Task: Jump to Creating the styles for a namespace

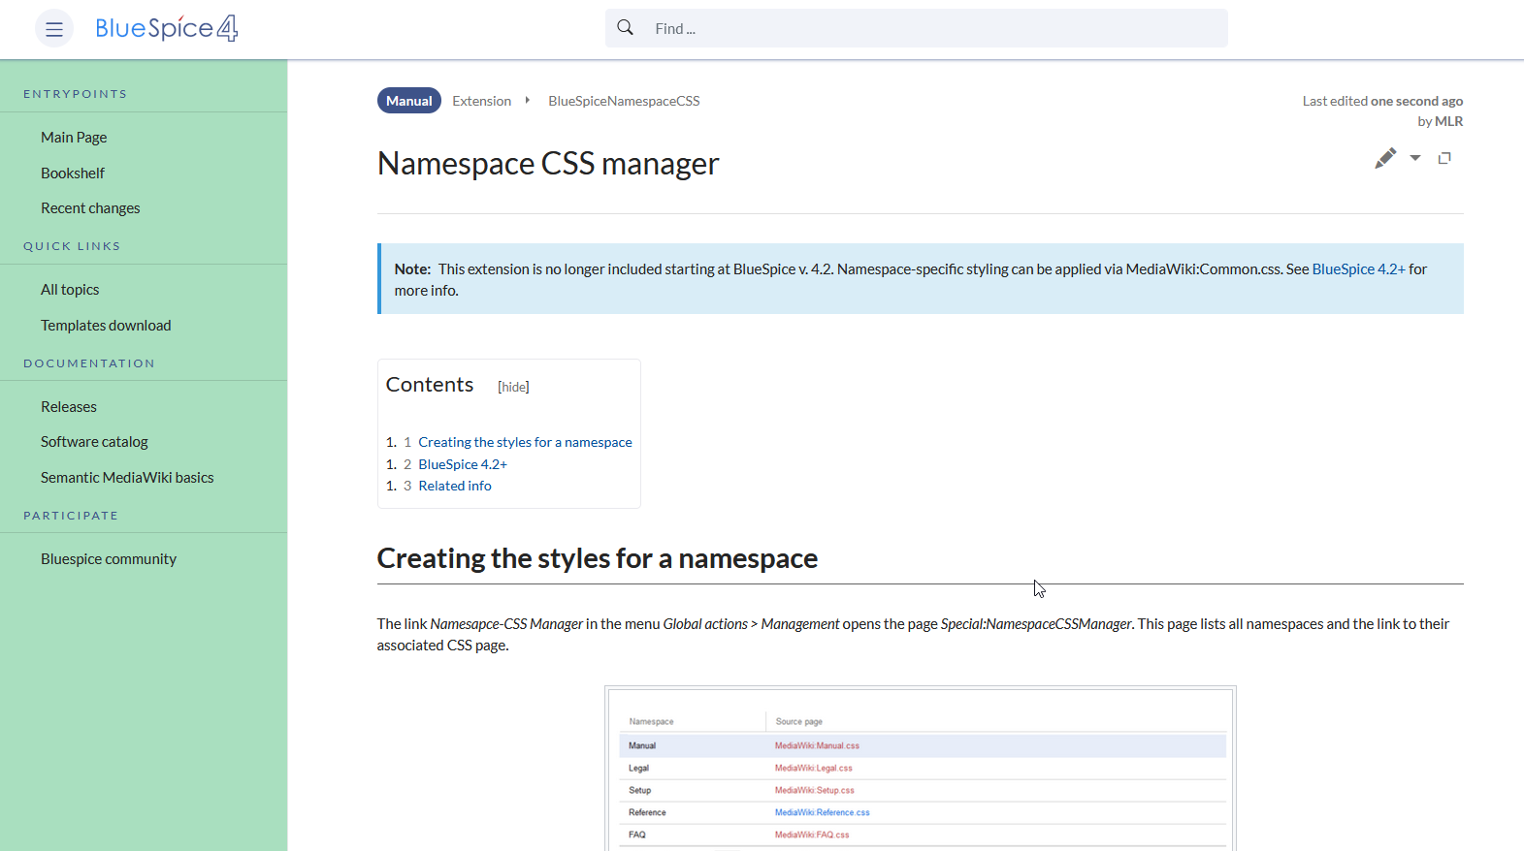Action: click(525, 442)
